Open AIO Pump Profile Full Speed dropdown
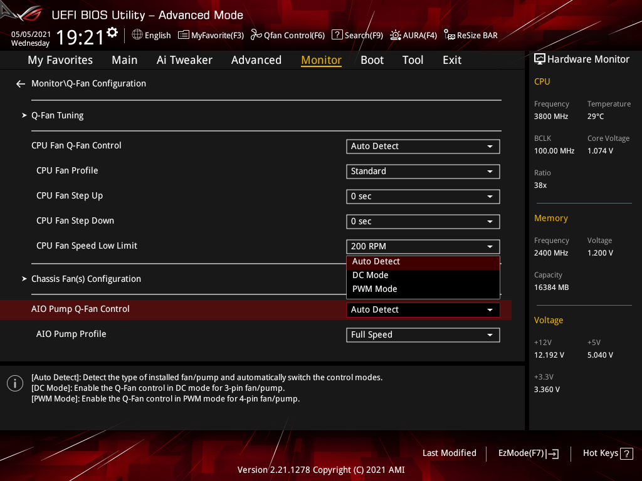Viewport: 642px width, 481px height. pyautogui.click(x=423, y=335)
